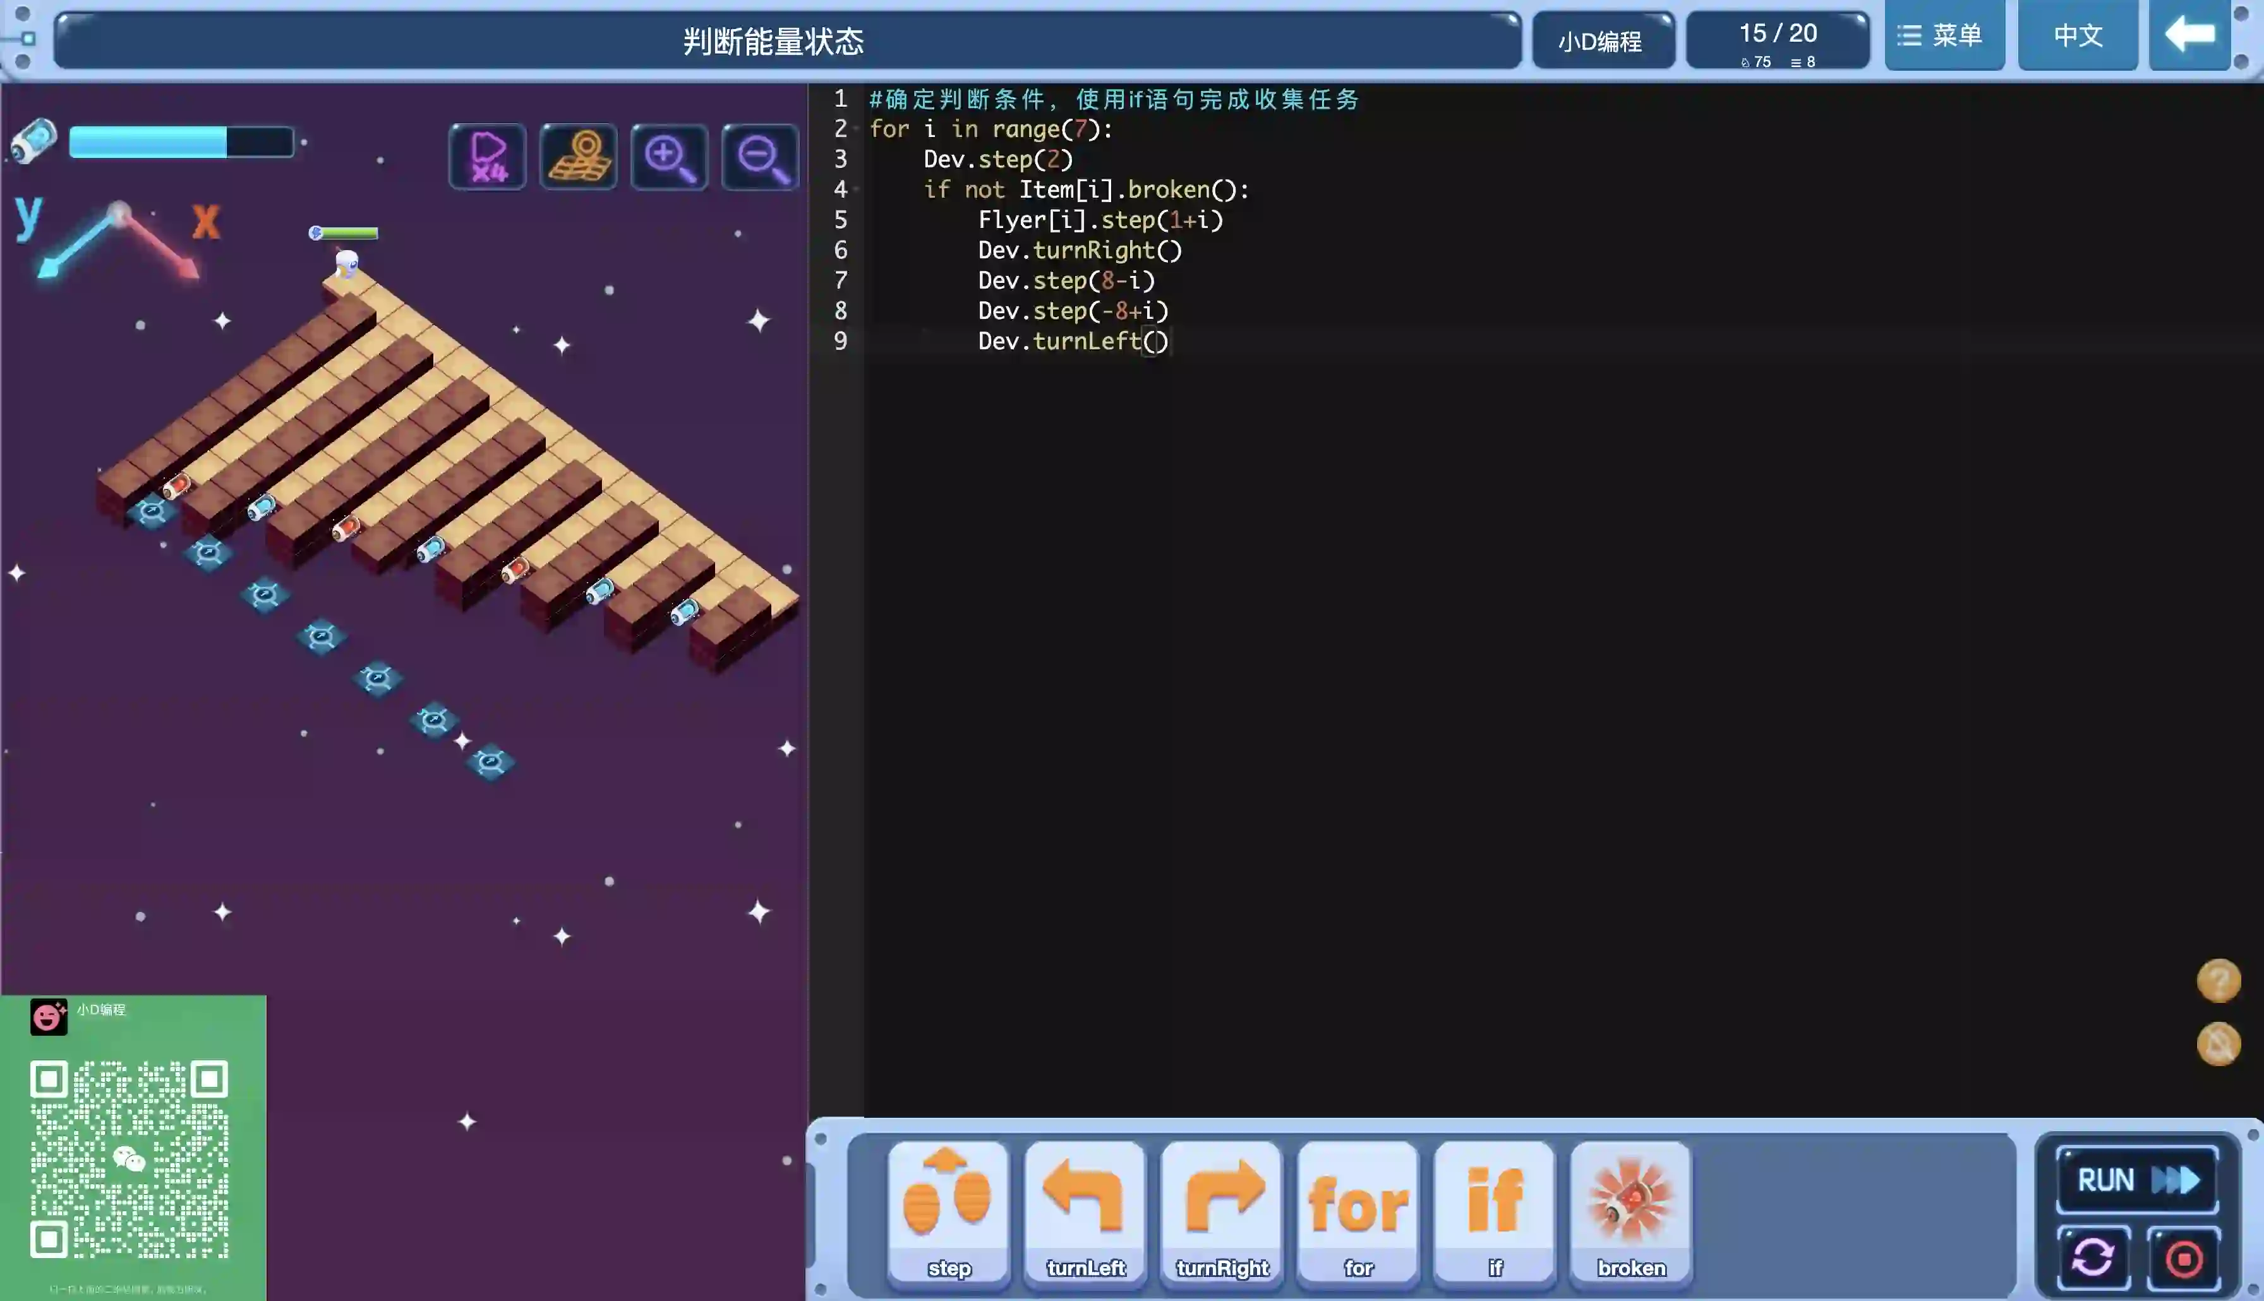Click the 小D编程 button
The image size is (2264, 1301).
1602,41
